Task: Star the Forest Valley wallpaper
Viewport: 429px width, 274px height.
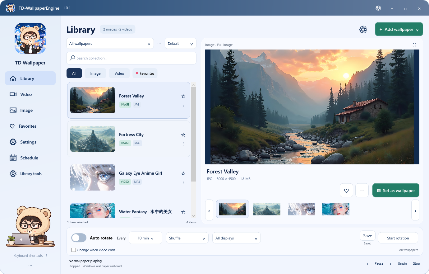Action: pyautogui.click(x=183, y=96)
